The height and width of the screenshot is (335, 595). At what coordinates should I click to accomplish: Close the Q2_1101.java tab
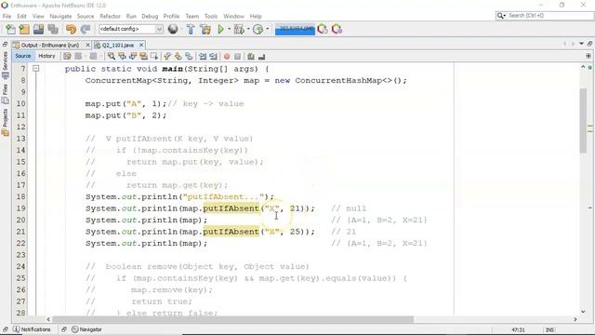pos(141,45)
